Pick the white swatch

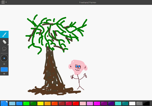tap(132, 103)
